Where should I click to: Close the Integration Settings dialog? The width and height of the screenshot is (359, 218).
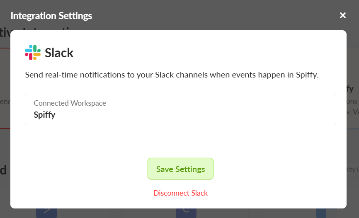(343, 15)
